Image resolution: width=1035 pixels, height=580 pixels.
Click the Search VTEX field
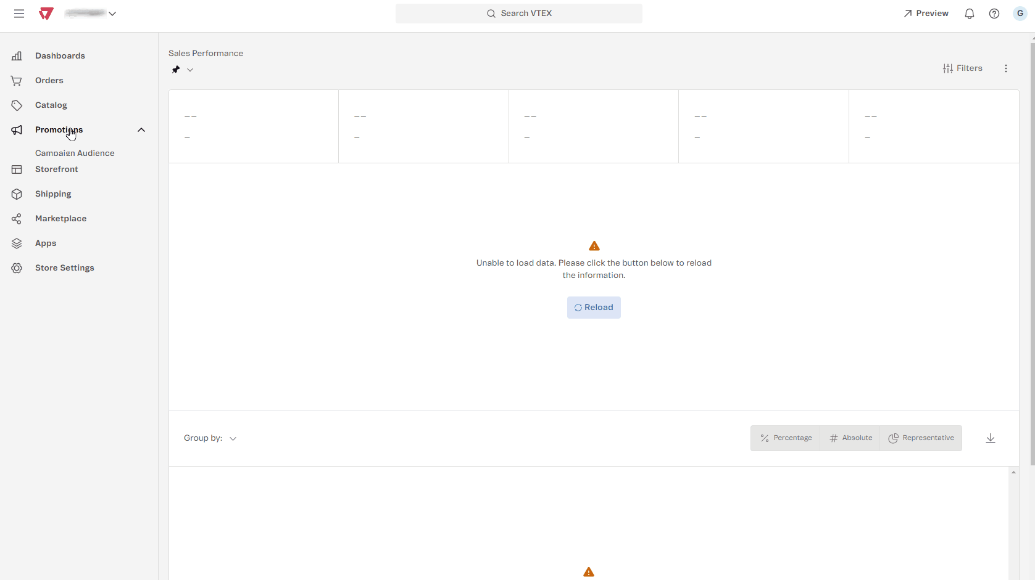coord(518,14)
